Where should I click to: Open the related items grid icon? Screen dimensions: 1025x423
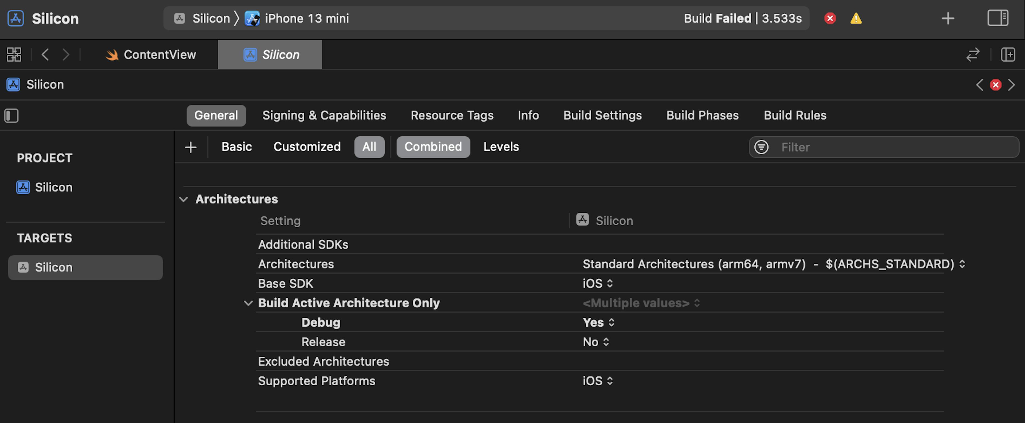[x=14, y=54]
